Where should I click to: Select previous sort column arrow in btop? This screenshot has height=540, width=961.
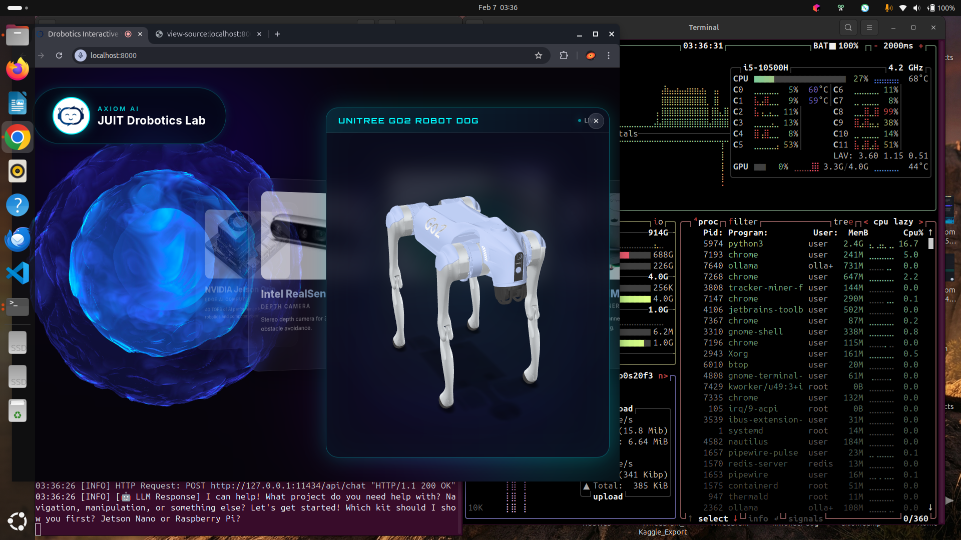click(866, 221)
